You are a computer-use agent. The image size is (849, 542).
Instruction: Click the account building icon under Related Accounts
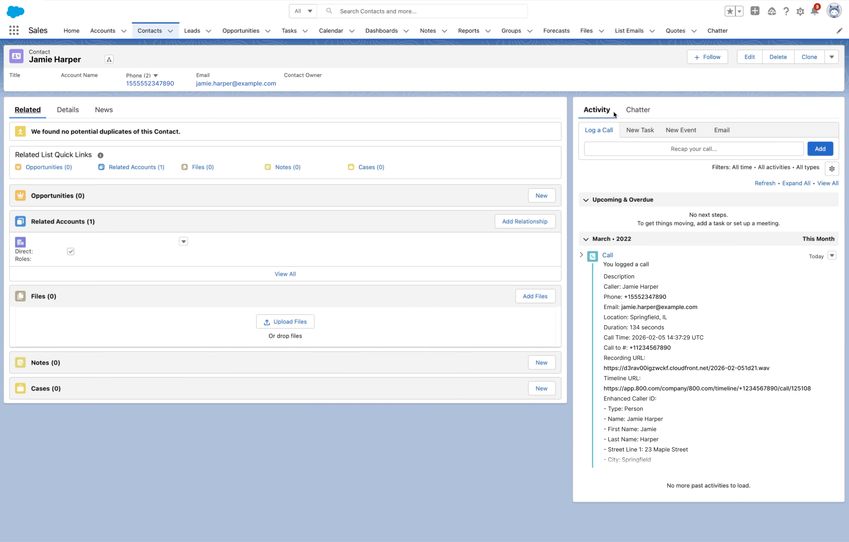point(20,242)
